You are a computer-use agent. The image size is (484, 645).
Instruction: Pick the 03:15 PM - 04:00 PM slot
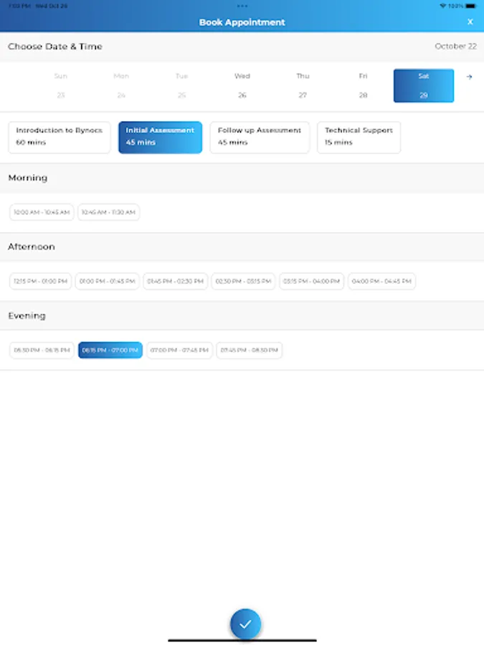(312, 282)
